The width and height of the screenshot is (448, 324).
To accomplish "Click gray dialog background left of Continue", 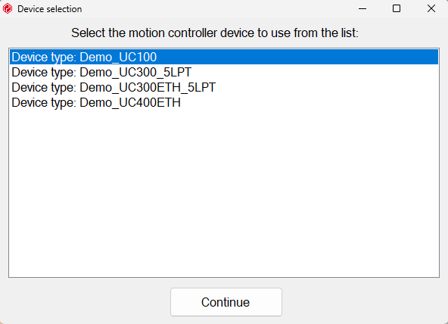I will pos(86,301).
